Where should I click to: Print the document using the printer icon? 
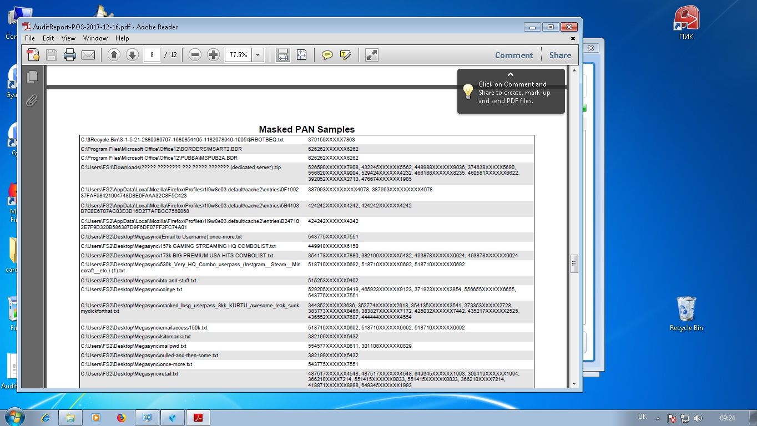coord(70,55)
